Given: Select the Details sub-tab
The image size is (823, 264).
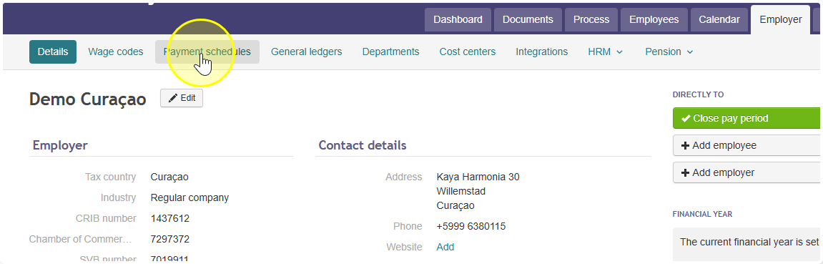Looking at the screenshot, I should [x=53, y=52].
